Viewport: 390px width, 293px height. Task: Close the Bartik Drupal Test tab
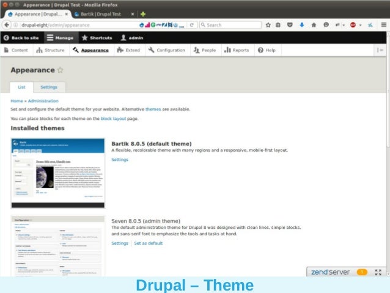click(x=133, y=14)
